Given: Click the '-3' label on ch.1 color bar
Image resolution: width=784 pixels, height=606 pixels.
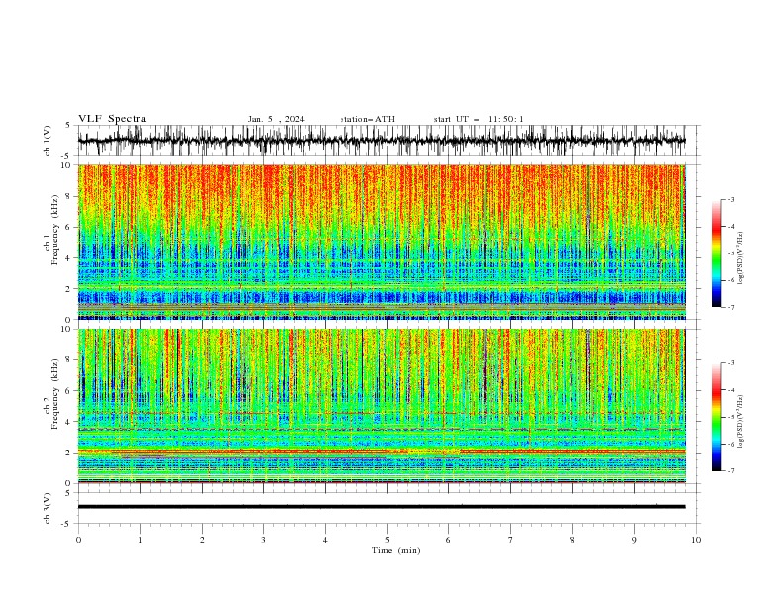Looking at the screenshot, I should tap(730, 199).
